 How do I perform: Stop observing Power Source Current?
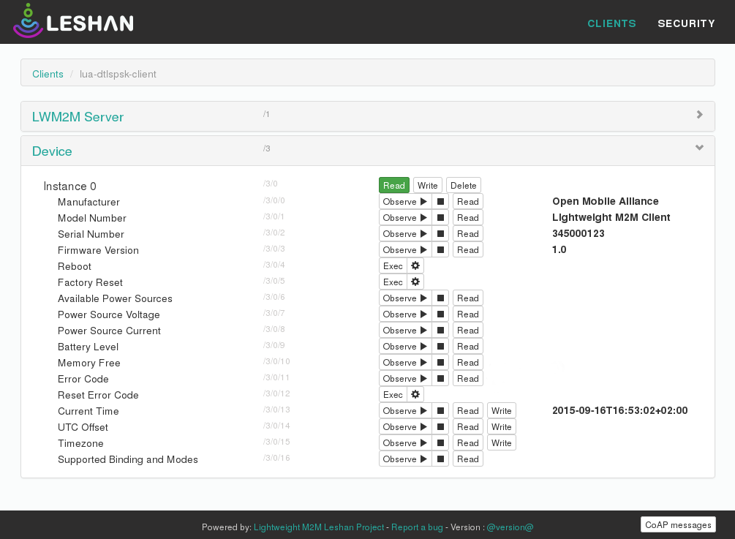[x=440, y=331]
